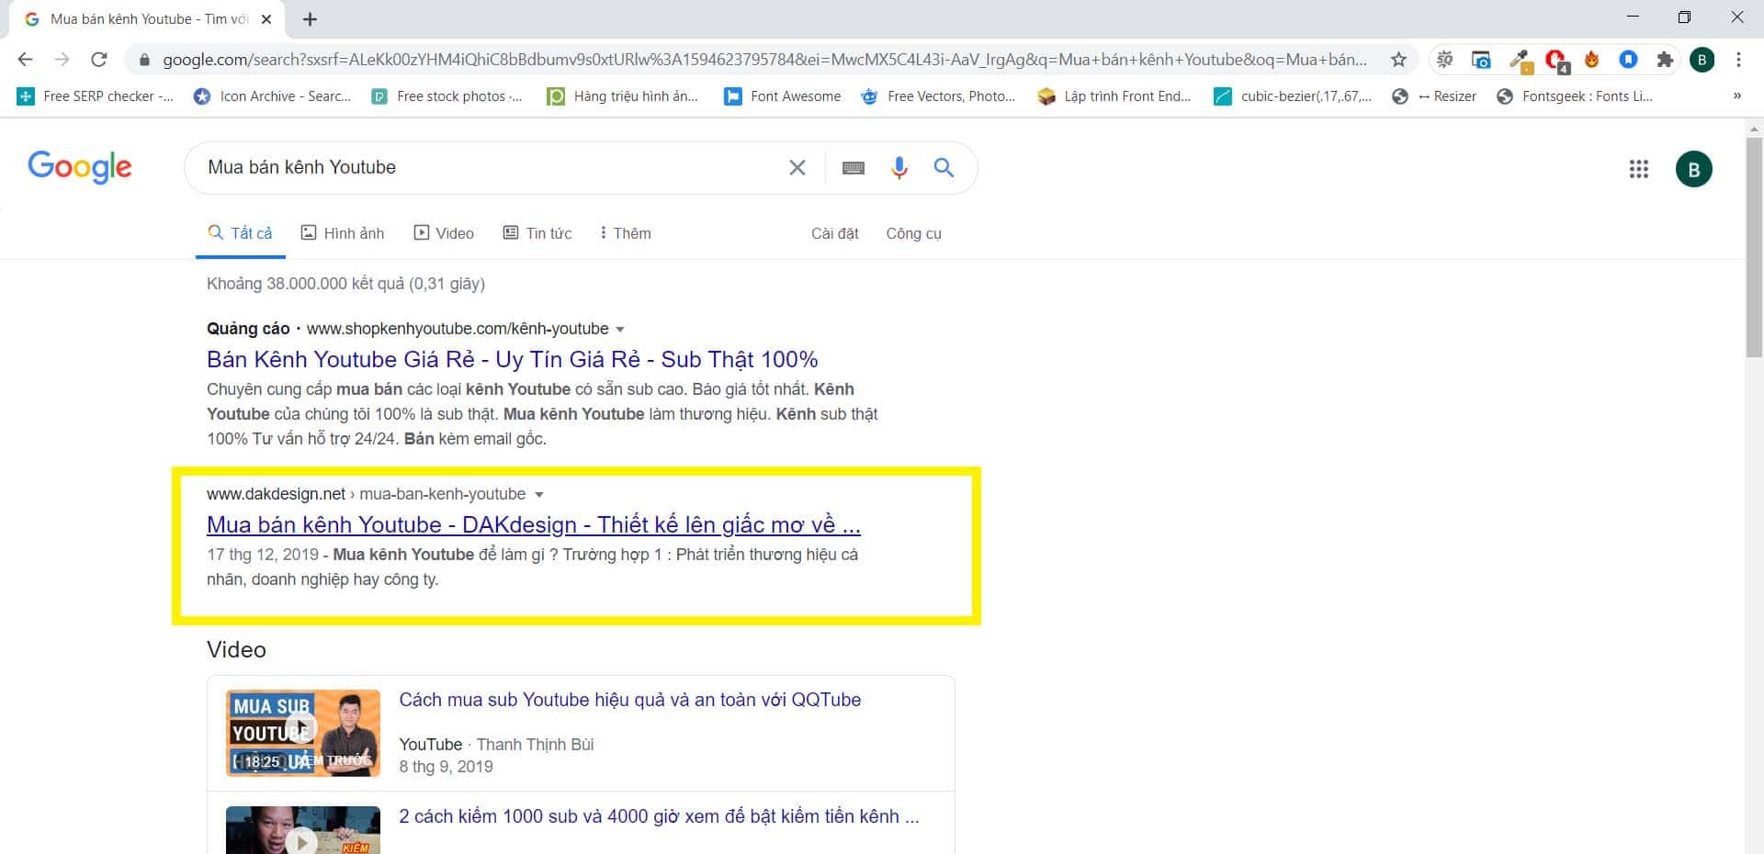Click in the Google search input field
Screen dimensions: 1764x854
[492, 167]
